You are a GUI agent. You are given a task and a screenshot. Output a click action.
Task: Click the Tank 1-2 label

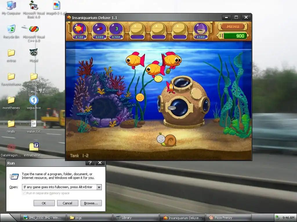79,156
